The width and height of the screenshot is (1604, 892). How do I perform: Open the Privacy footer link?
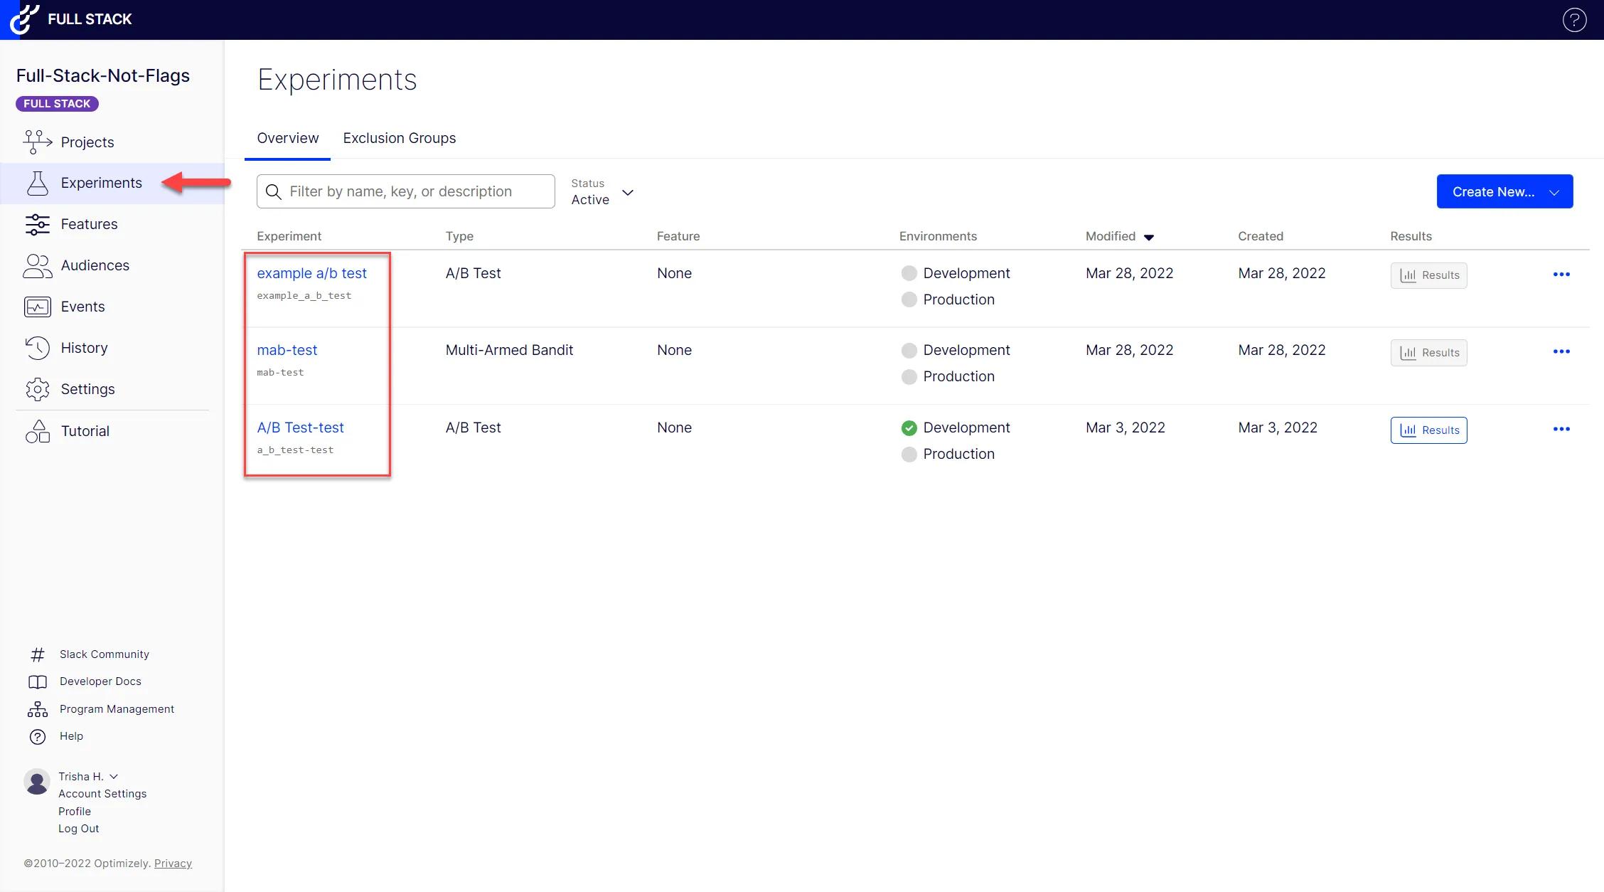tap(173, 864)
